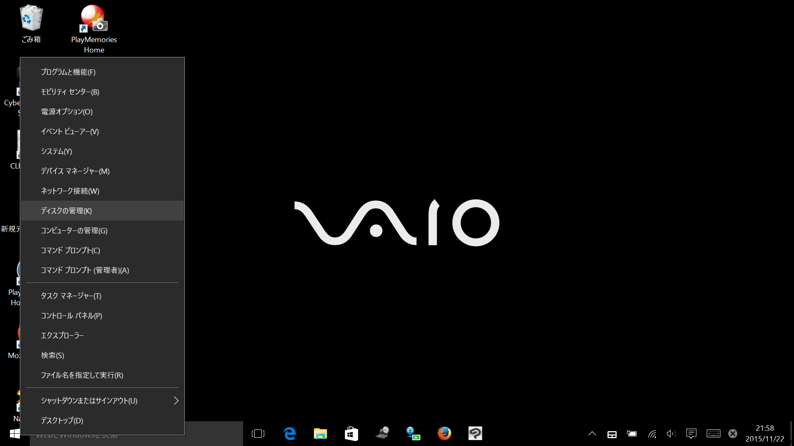Image resolution: width=794 pixels, height=446 pixels.
Task: Open イベント ビューアー(V)
Action: [x=102, y=131]
